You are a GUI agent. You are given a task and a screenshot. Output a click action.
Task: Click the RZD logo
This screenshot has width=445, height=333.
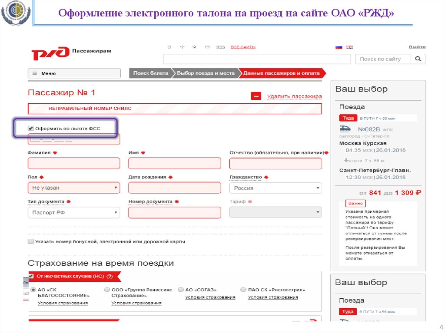pyautogui.click(x=50, y=53)
